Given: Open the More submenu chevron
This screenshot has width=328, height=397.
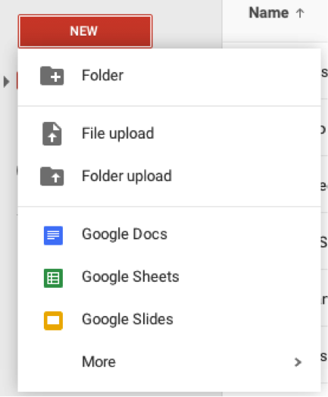Looking at the screenshot, I should [x=298, y=362].
